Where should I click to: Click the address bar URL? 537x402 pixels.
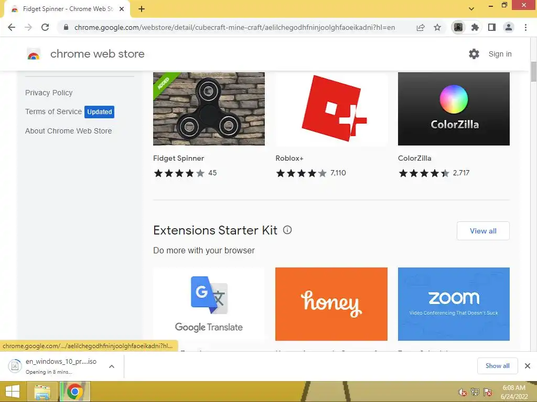tap(234, 27)
